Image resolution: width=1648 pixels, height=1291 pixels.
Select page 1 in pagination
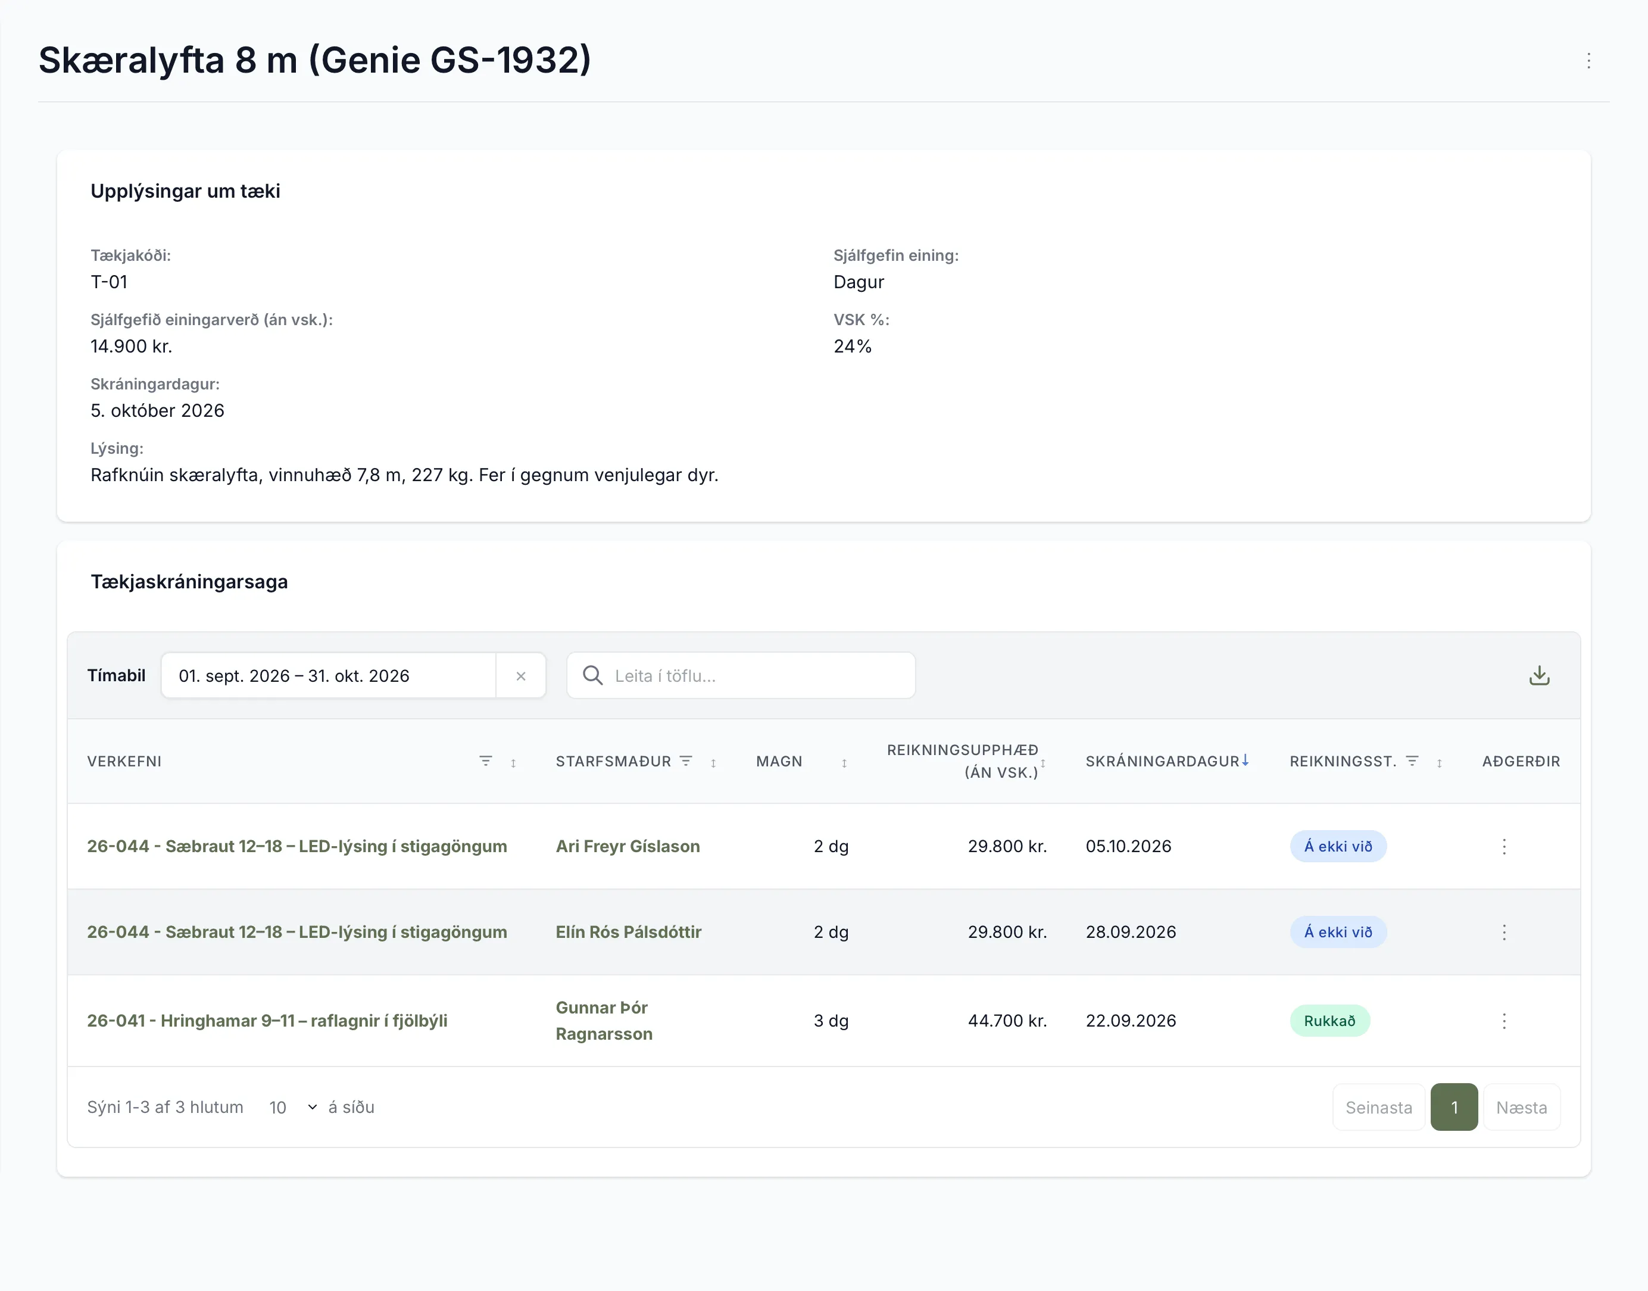(1454, 1108)
